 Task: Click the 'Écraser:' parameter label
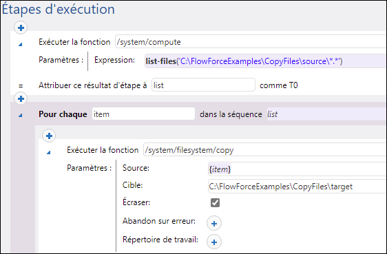click(136, 202)
